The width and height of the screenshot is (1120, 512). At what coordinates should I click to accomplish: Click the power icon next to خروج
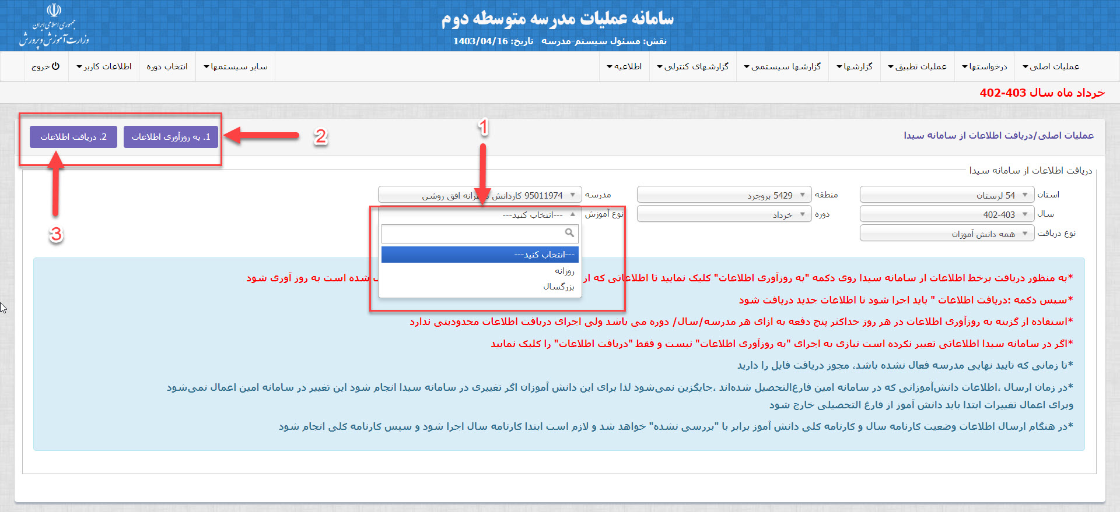(55, 66)
